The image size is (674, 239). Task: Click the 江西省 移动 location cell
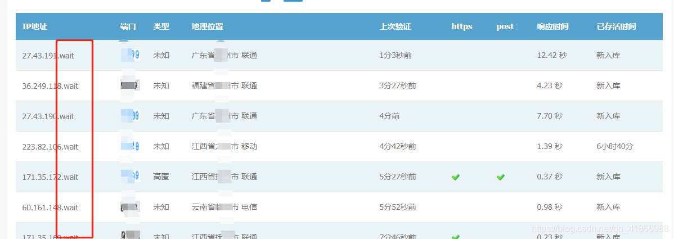(x=224, y=147)
